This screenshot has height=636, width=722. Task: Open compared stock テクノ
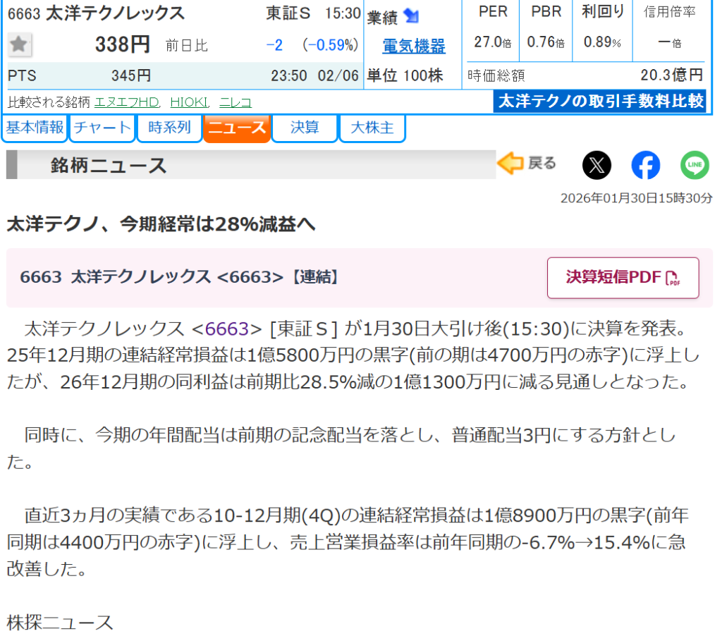click(235, 102)
